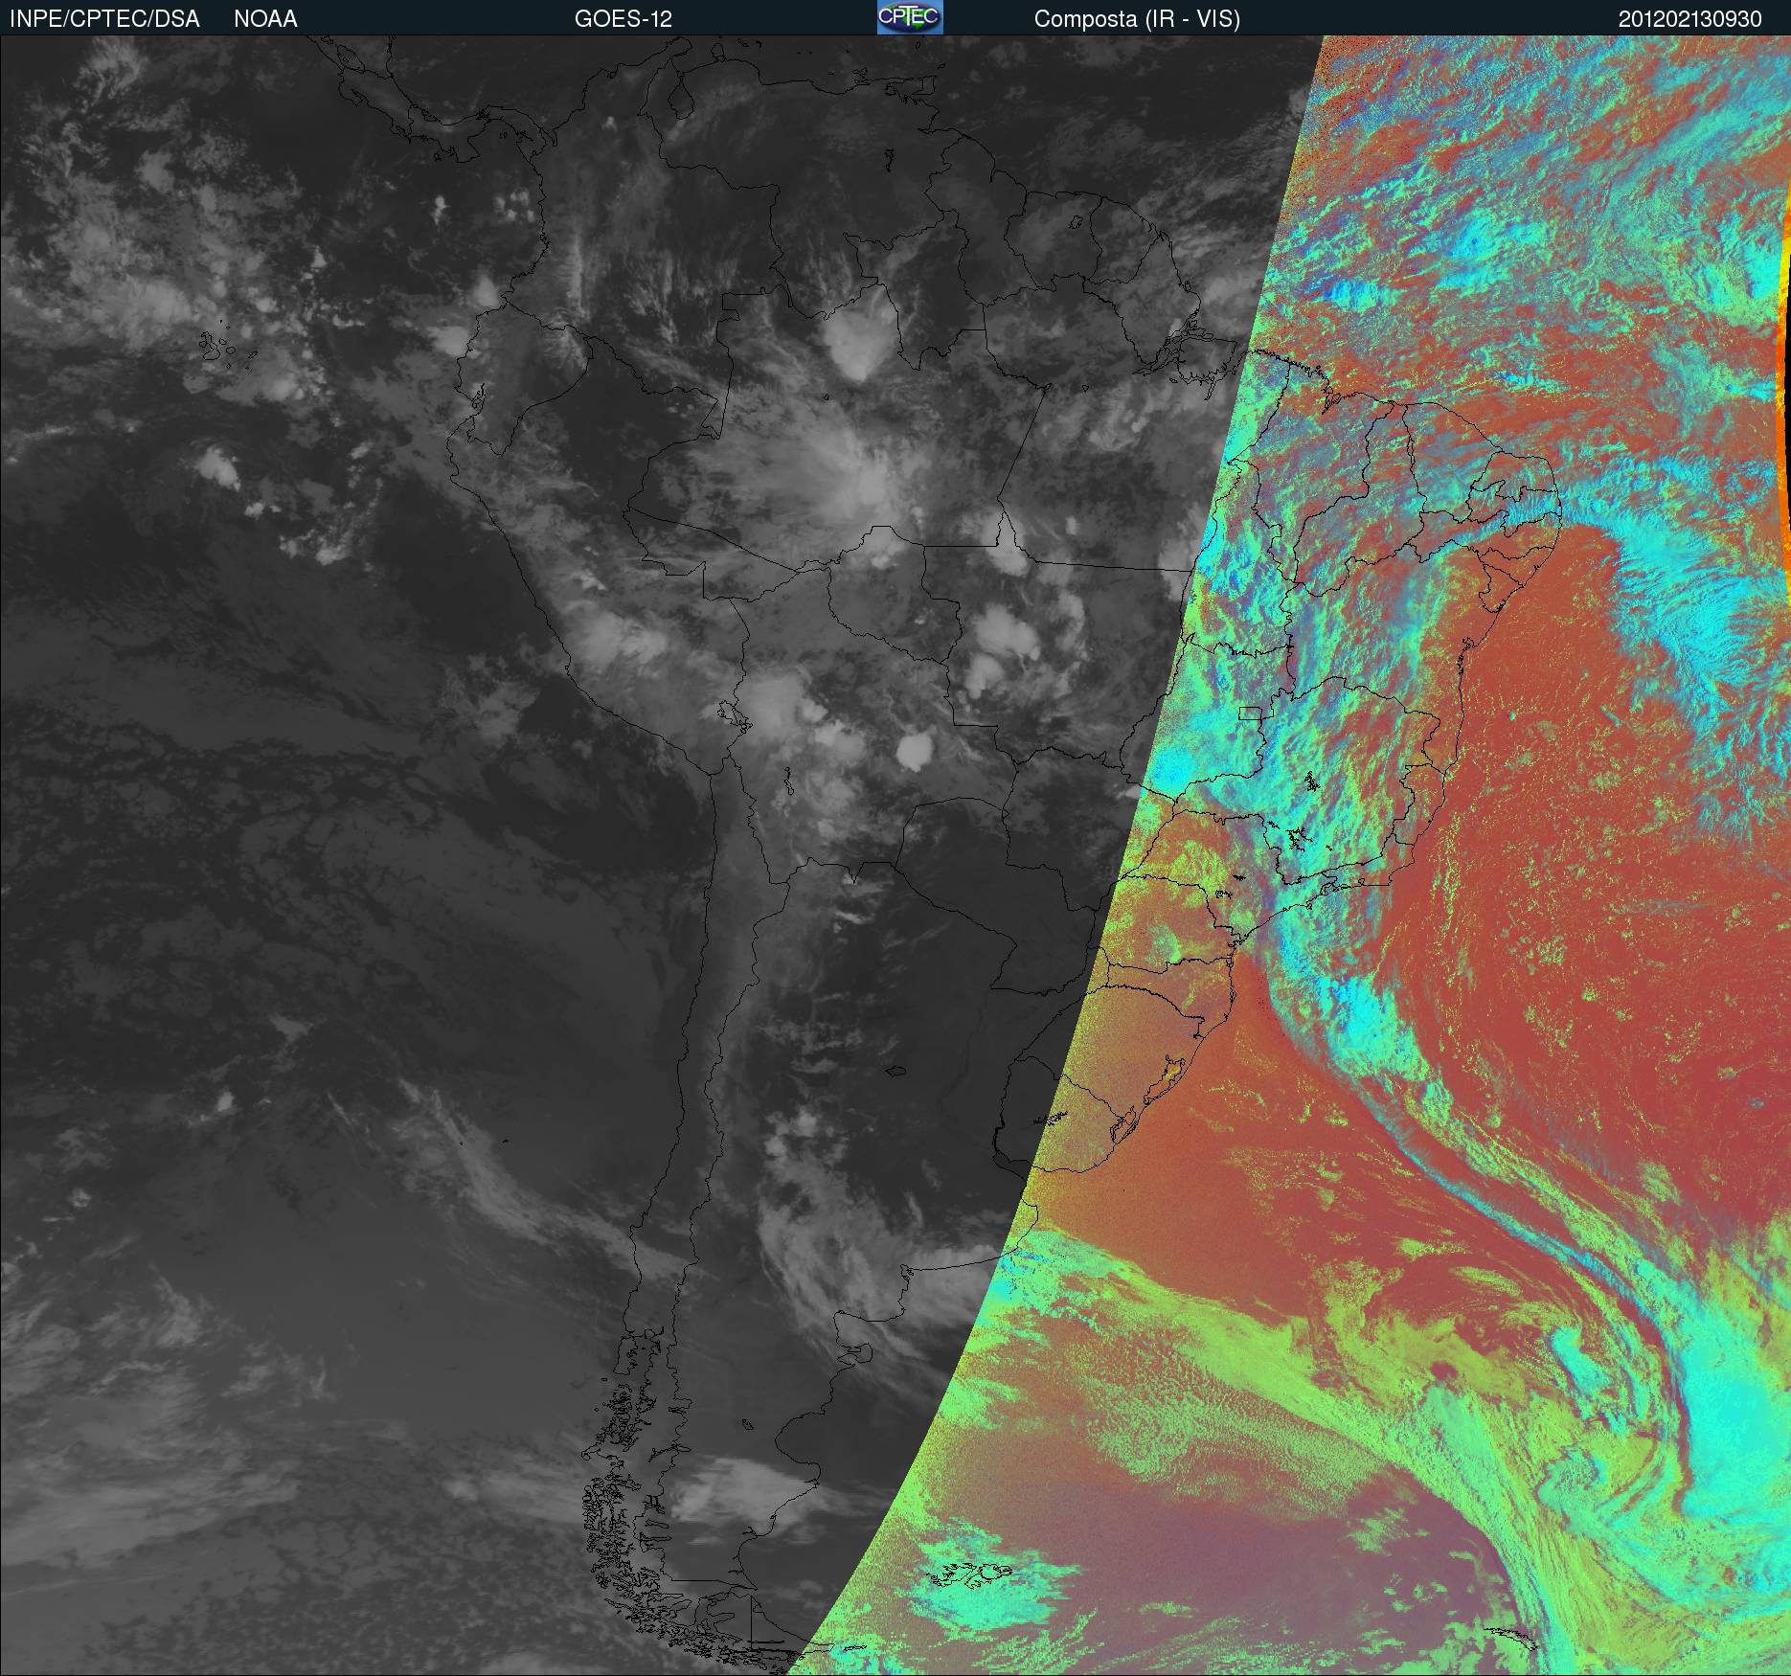Viewport: 1791px width, 1676px height.
Task: Click the timestamp 201202130930
Action: [x=1690, y=19]
